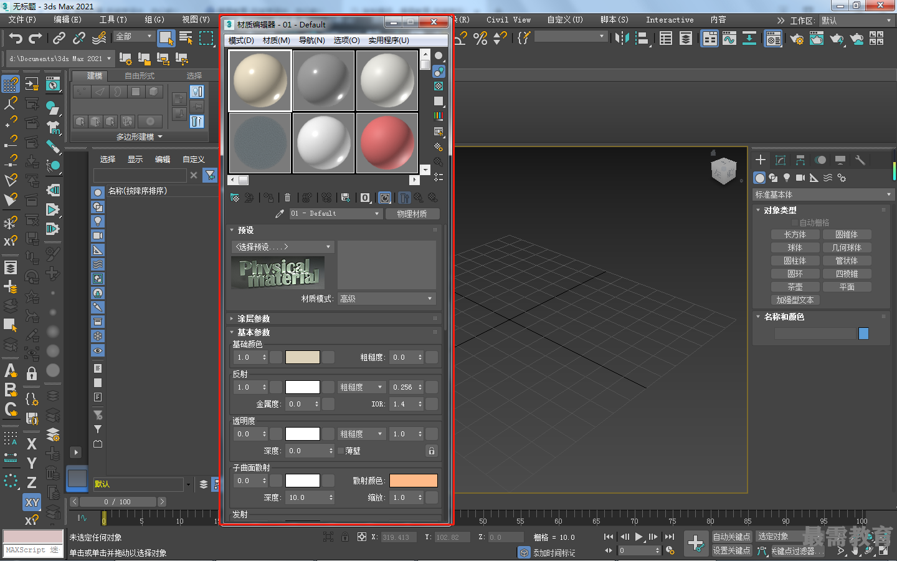The image size is (897, 561).
Task: Open Select by Name list icon
Action: [186, 38]
